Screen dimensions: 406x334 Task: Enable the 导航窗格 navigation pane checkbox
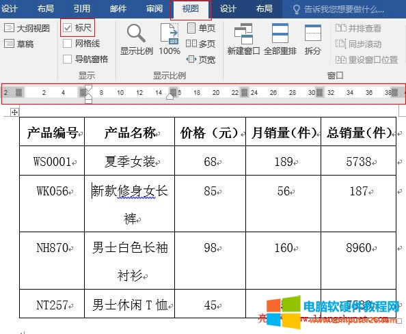[x=67, y=59]
